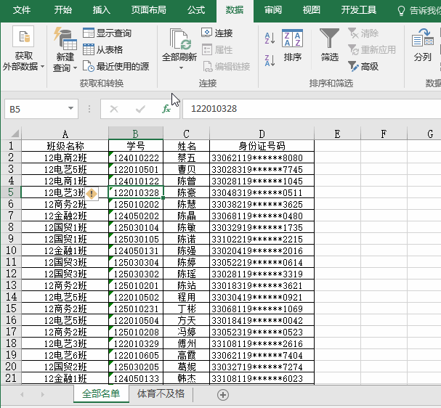This screenshot has height=408, width=441.
Task: Open Advanced filter (高级)
Action: click(363, 67)
